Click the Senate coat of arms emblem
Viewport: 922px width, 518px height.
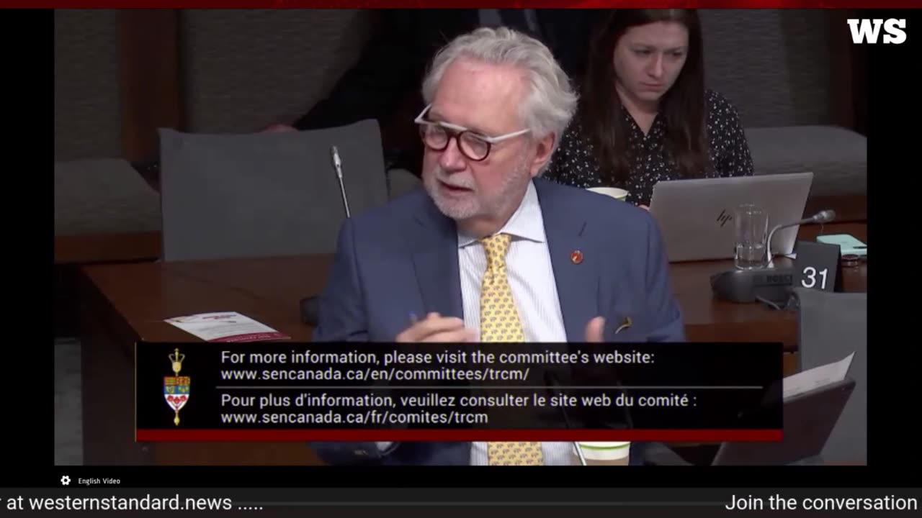176,386
